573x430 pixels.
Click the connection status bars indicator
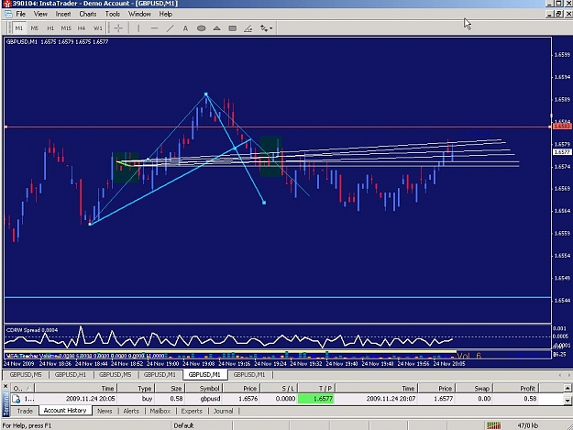[494, 425]
